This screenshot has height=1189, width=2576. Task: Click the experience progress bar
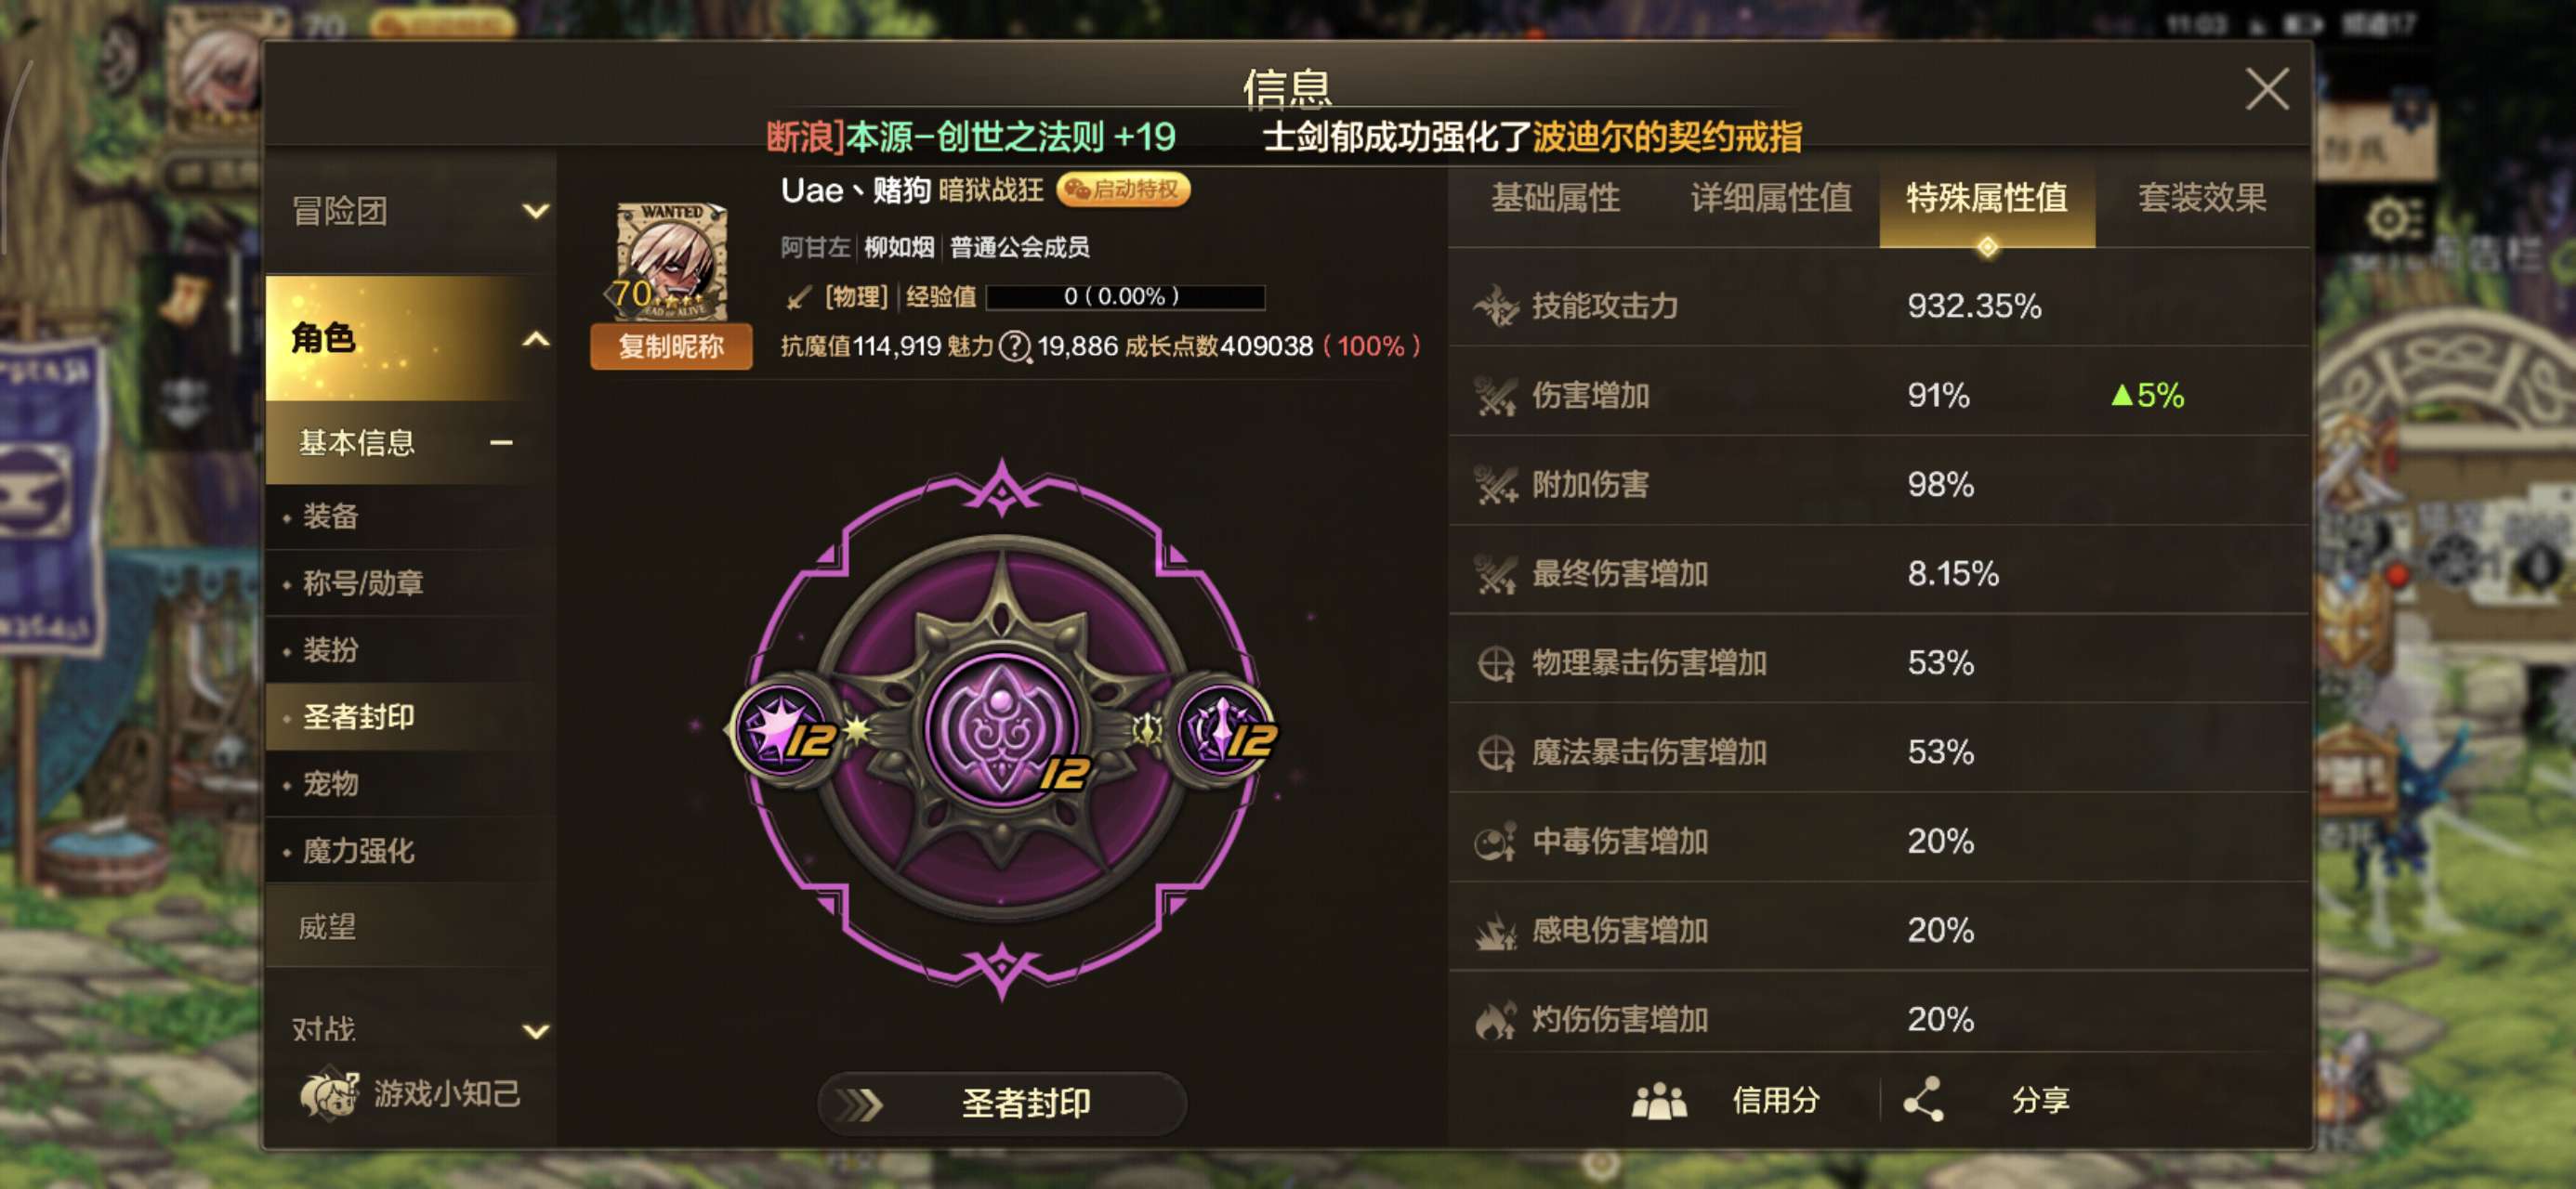1125,297
